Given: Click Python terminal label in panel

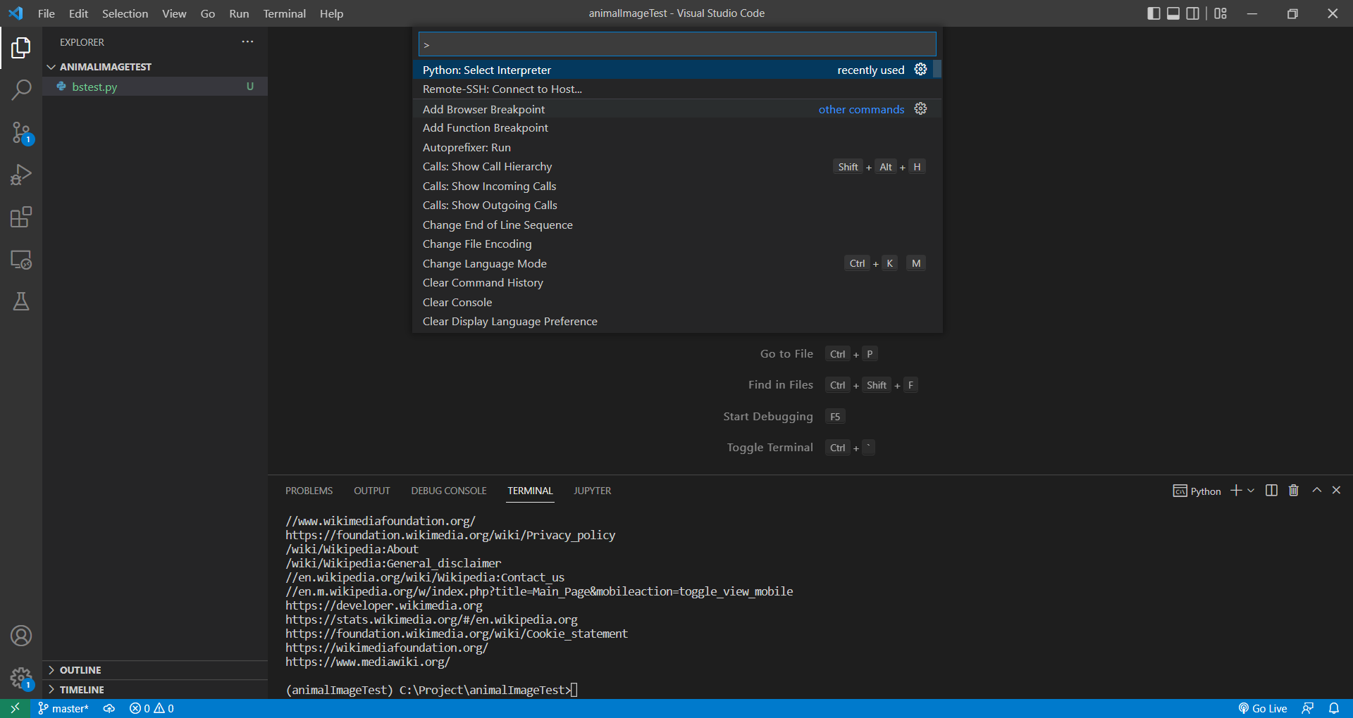Looking at the screenshot, I should [1197, 491].
